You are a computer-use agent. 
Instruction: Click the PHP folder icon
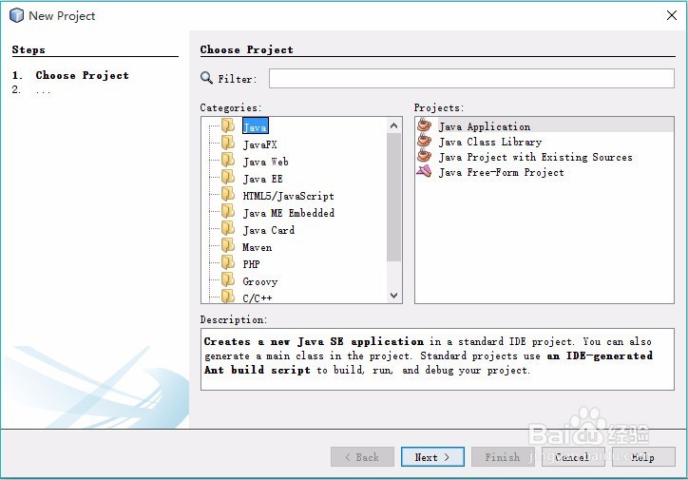coord(228,262)
